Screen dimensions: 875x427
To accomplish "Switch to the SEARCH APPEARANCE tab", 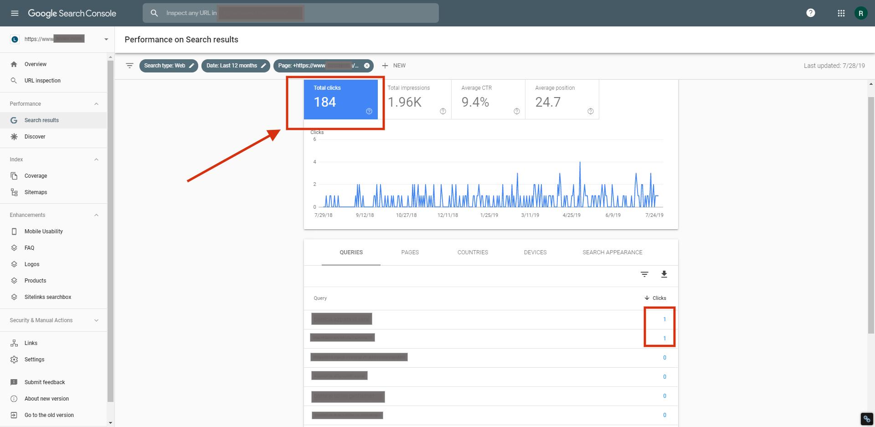I will 612,252.
